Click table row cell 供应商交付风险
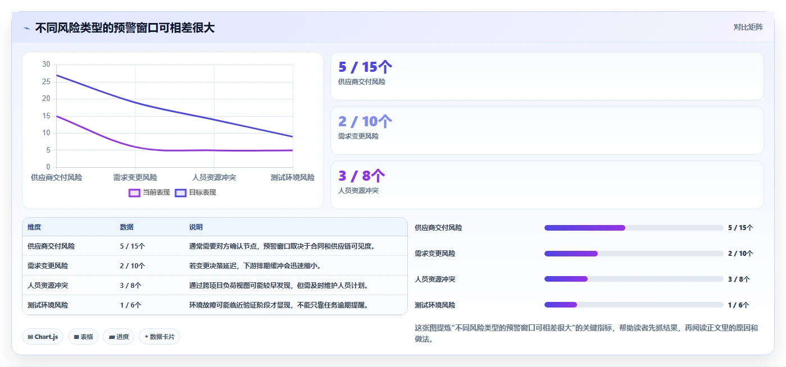The width and height of the screenshot is (786, 367). pyautogui.click(x=51, y=246)
